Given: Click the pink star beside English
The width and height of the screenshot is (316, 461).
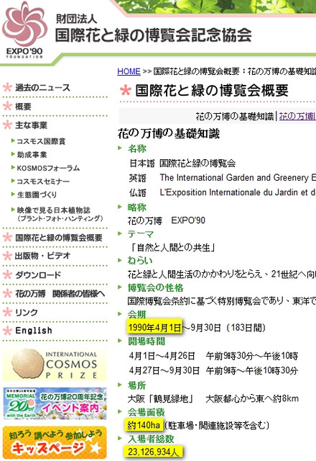Looking at the screenshot, I should click(7, 331).
